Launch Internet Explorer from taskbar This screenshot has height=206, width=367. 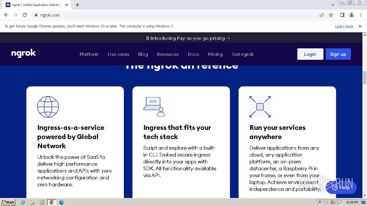[23, 202]
